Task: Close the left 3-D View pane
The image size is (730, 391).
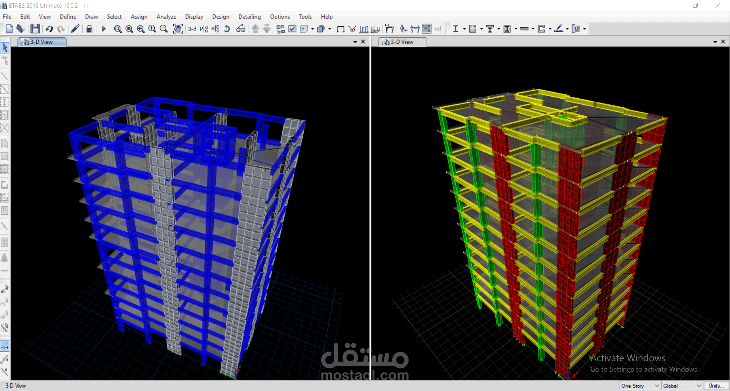Action: click(x=363, y=41)
